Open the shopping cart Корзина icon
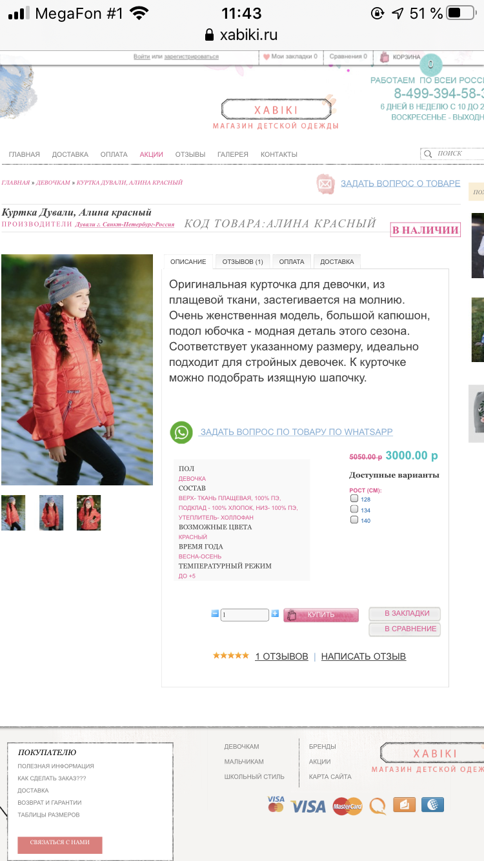 (x=385, y=57)
